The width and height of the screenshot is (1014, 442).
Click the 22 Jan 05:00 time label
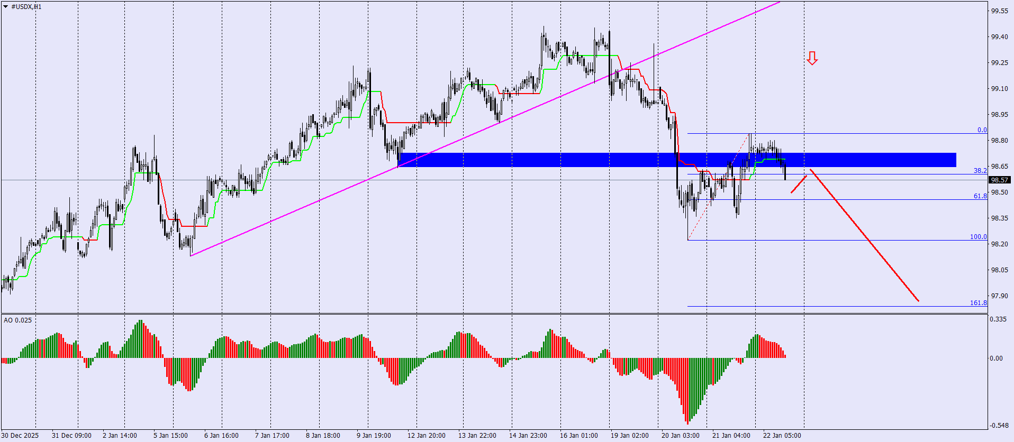tap(782, 436)
